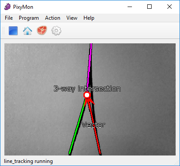Click the toolbar drag handle dots

3,31
